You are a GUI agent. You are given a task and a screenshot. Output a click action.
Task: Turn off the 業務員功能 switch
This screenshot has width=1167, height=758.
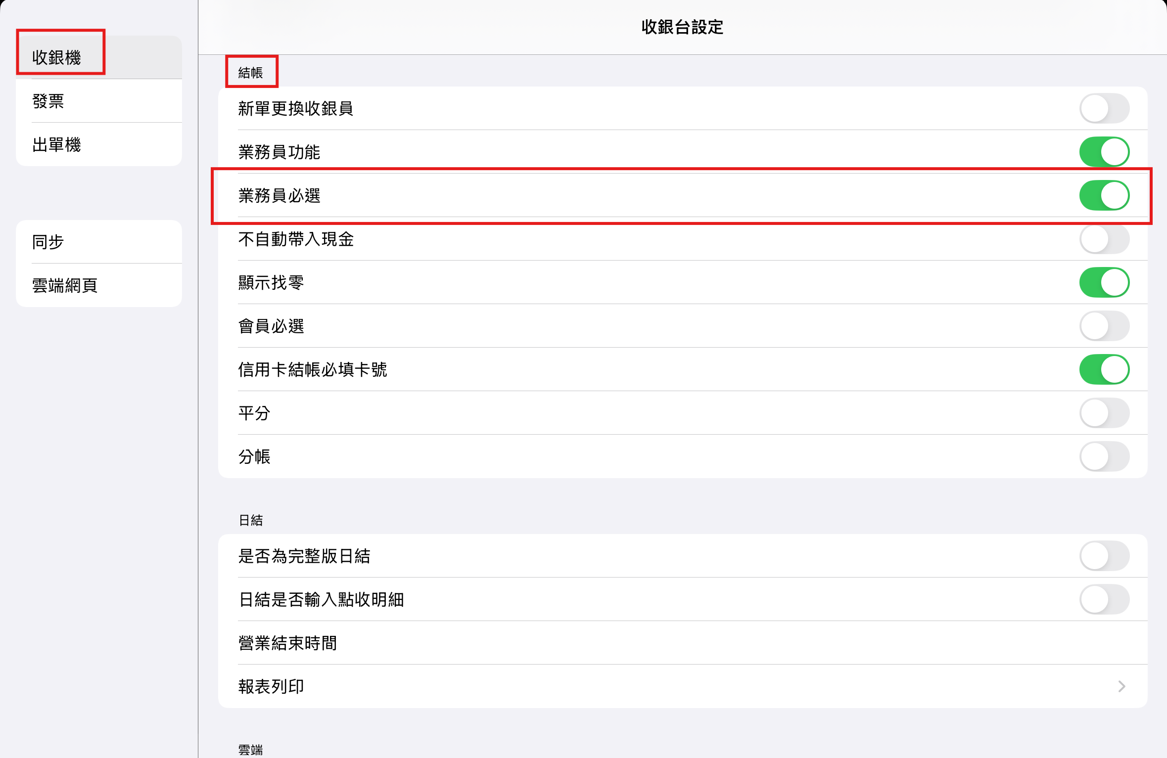1104,152
